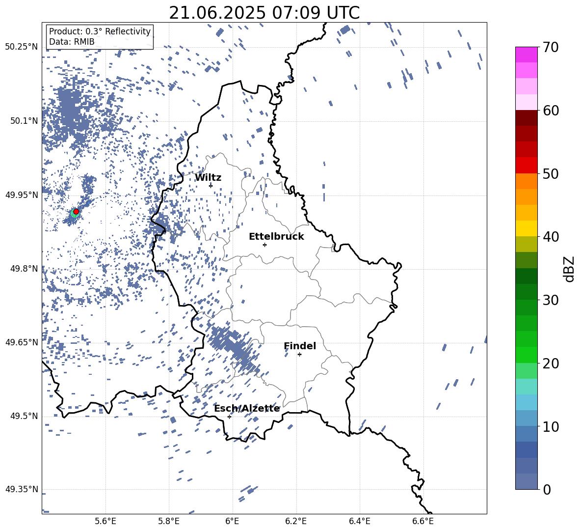Click the 5.8°E longitude label
Viewport: 581px width, 531px height.
pos(169,521)
